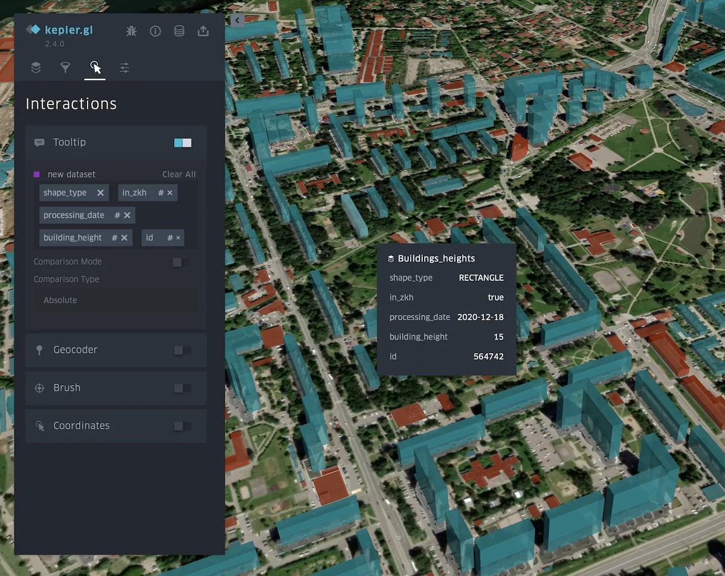Screen dimensions: 725x576
Task: Click the version 2.4.0 text
Action: (x=54, y=44)
